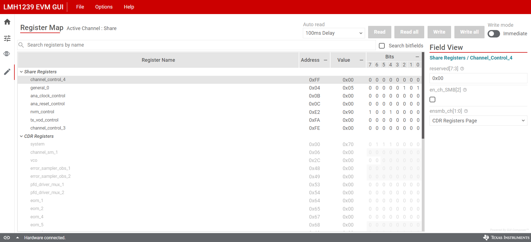This screenshot has width=531, height=242.
Task: Open the sliders settings page in sidebar
Action: coord(7,38)
